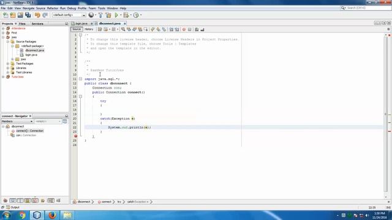Click the Comment code icon

pyautogui.click(x=197, y=29)
